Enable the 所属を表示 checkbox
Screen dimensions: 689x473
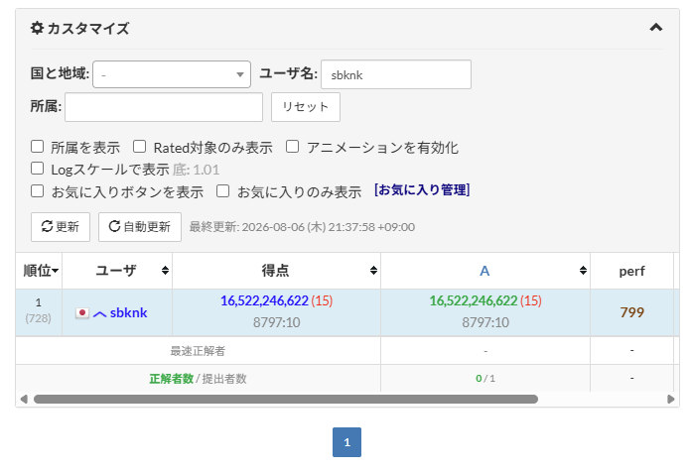pos(38,147)
